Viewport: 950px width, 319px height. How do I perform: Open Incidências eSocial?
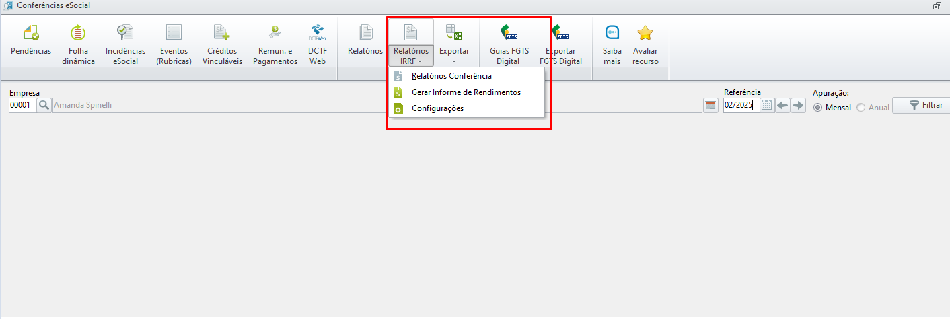click(125, 44)
